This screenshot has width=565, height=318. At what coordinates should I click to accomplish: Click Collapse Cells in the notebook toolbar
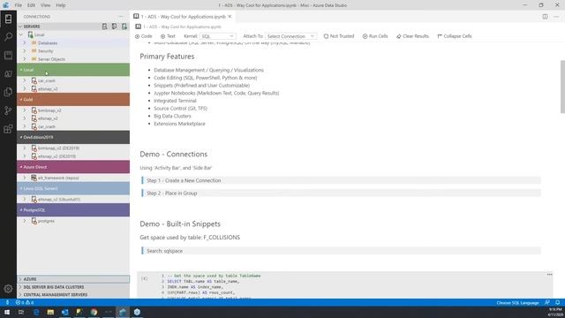(455, 36)
